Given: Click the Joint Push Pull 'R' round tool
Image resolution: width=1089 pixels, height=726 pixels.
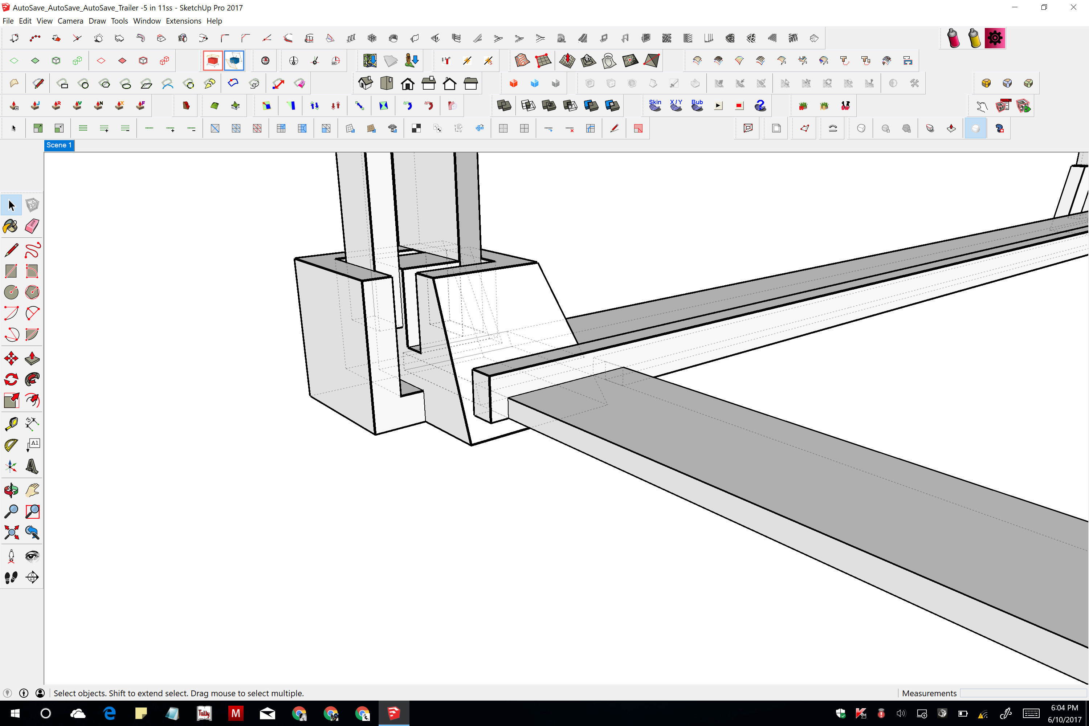Looking at the screenshot, I should pos(56,106).
